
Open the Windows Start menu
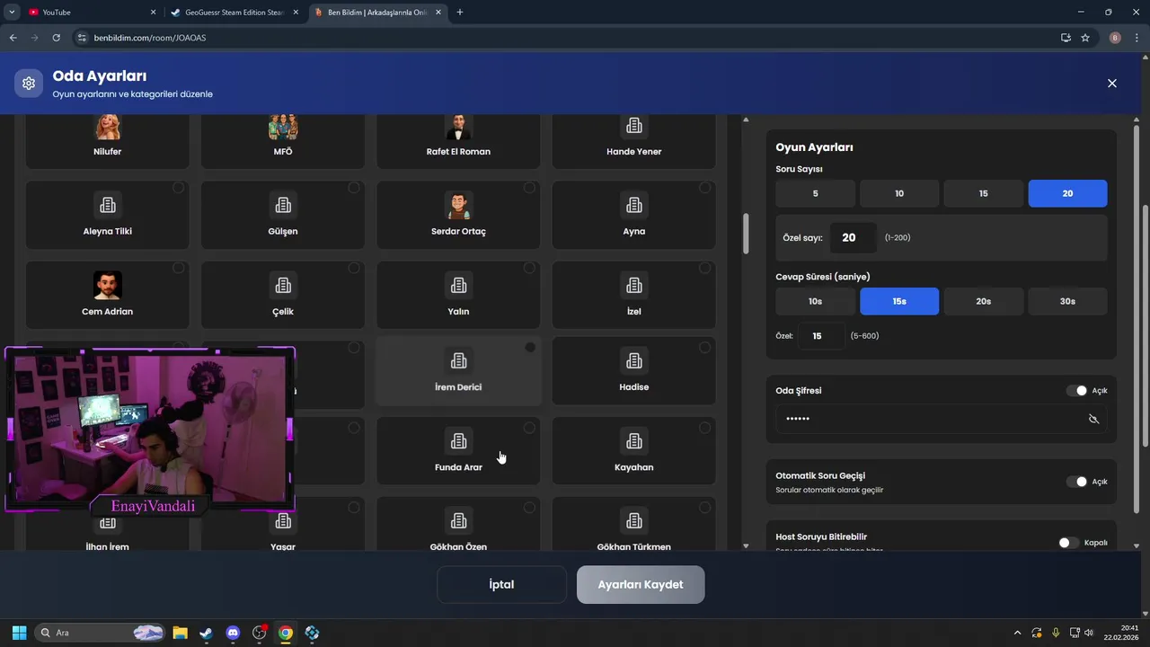click(20, 633)
